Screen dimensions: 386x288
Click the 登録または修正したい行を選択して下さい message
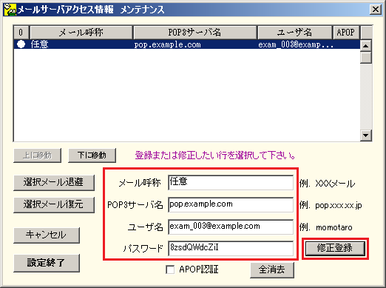point(215,155)
